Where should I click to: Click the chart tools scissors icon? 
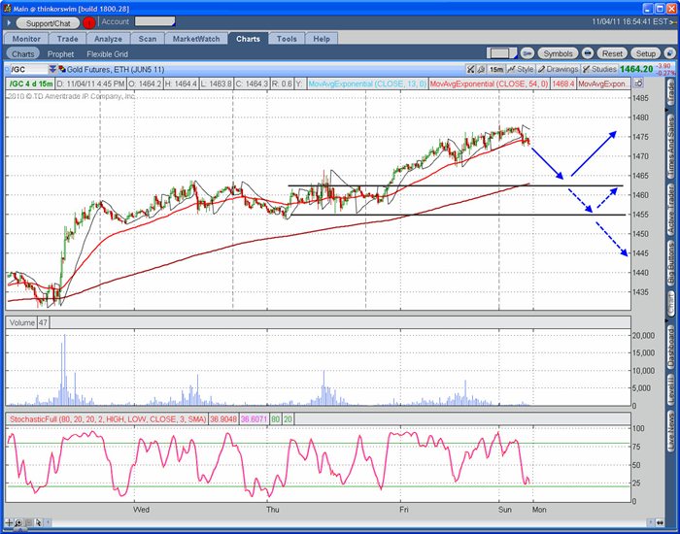[x=470, y=69]
